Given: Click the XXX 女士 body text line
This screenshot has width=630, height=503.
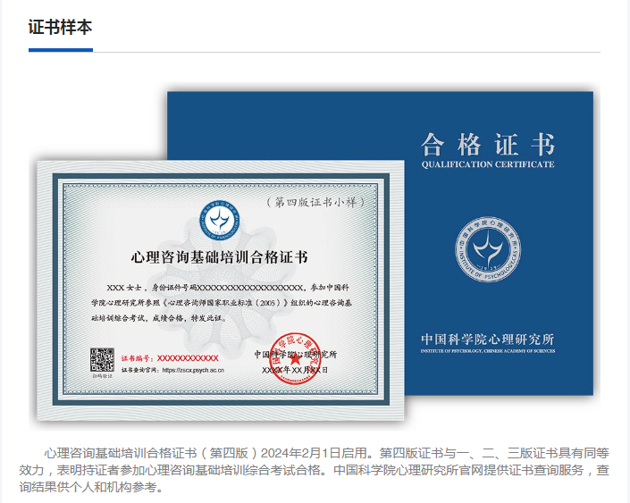Looking at the screenshot, I should coord(228,288).
